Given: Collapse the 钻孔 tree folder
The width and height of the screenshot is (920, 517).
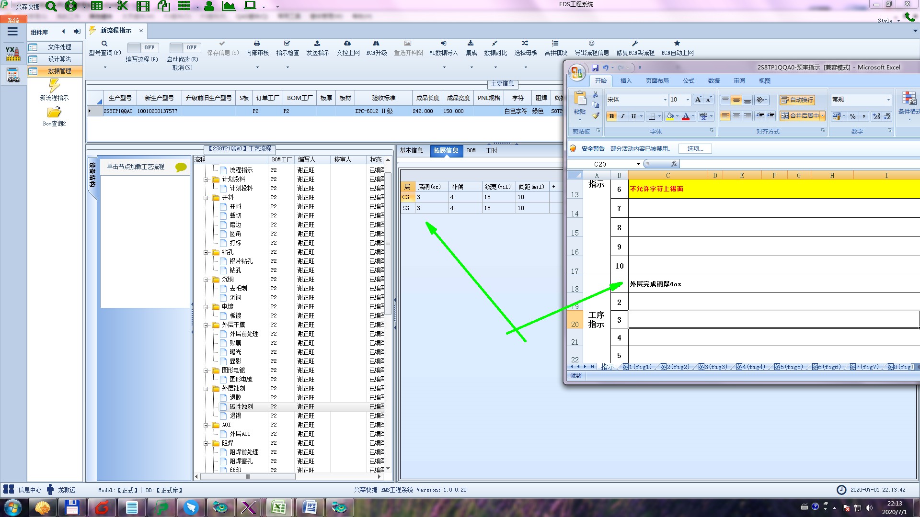Looking at the screenshot, I should [207, 252].
